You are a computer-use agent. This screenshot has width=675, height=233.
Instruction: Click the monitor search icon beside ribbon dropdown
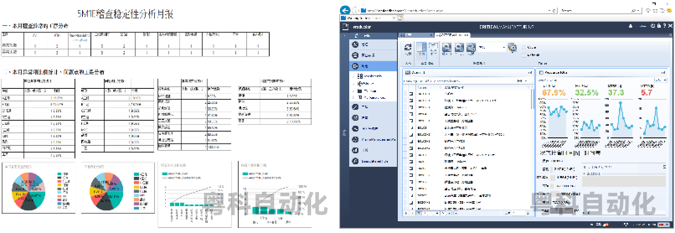click(512, 47)
